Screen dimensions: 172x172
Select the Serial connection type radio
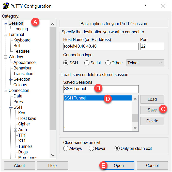(x=87, y=63)
